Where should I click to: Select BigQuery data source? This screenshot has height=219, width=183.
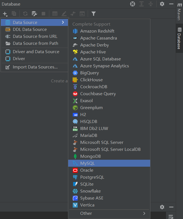(109, 73)
